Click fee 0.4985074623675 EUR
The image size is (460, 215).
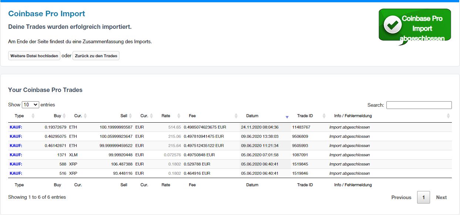click(x=205, y=127)
